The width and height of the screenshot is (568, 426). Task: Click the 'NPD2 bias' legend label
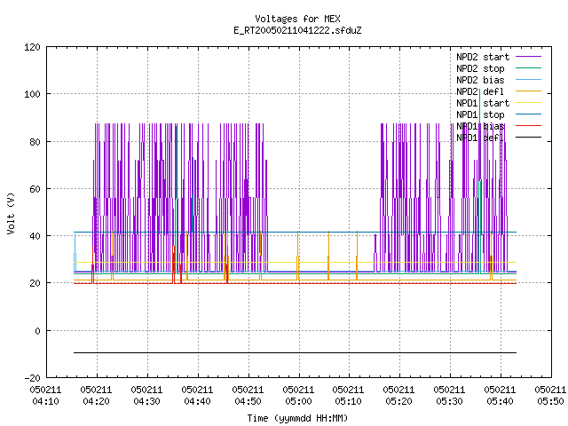[480, 80]
